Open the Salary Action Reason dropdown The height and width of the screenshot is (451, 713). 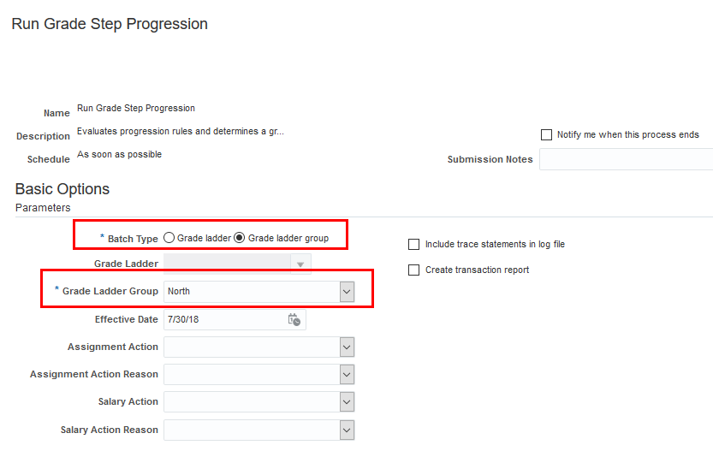(x=347, y=430)
